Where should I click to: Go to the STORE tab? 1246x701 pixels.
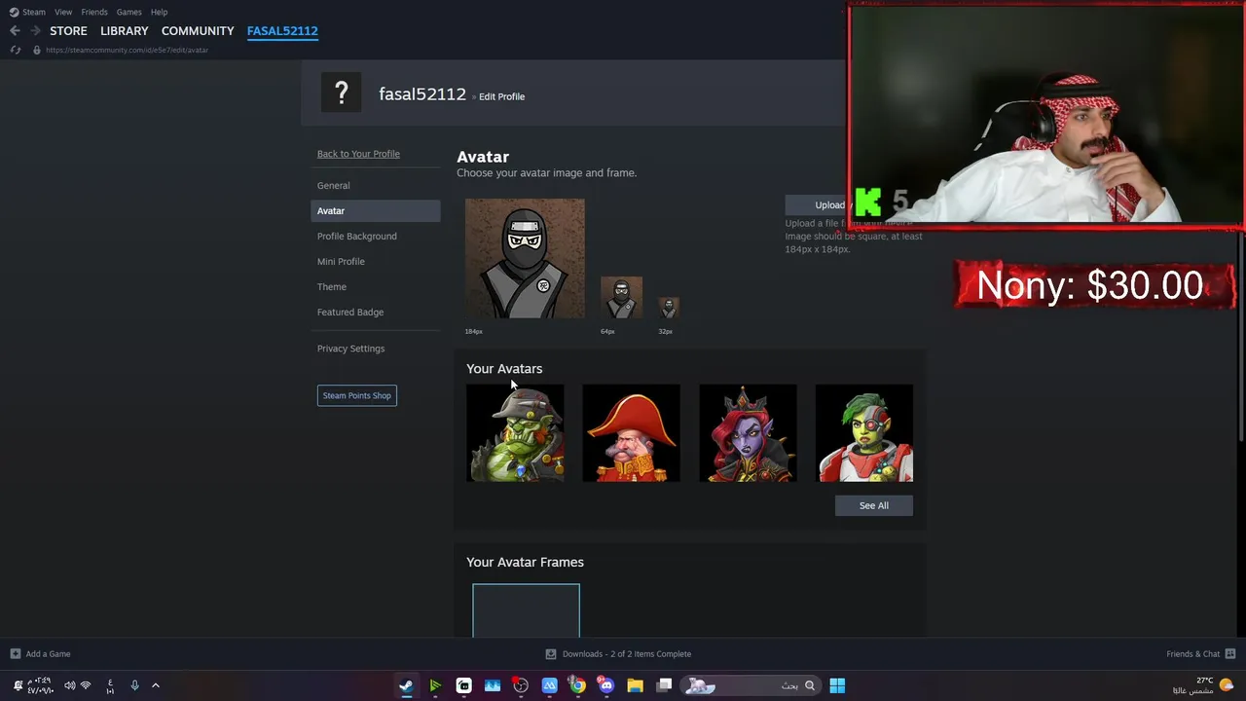[x=68, y=31]
